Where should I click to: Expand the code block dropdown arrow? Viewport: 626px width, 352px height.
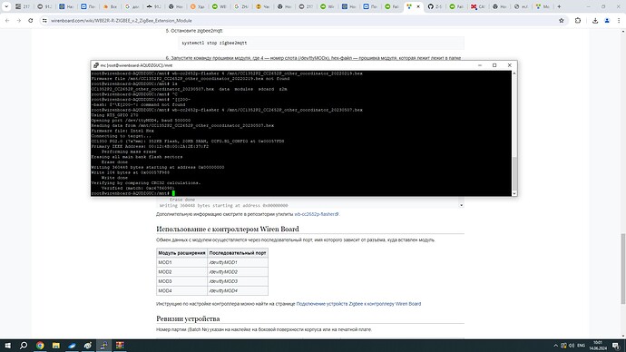pos(461,205)
